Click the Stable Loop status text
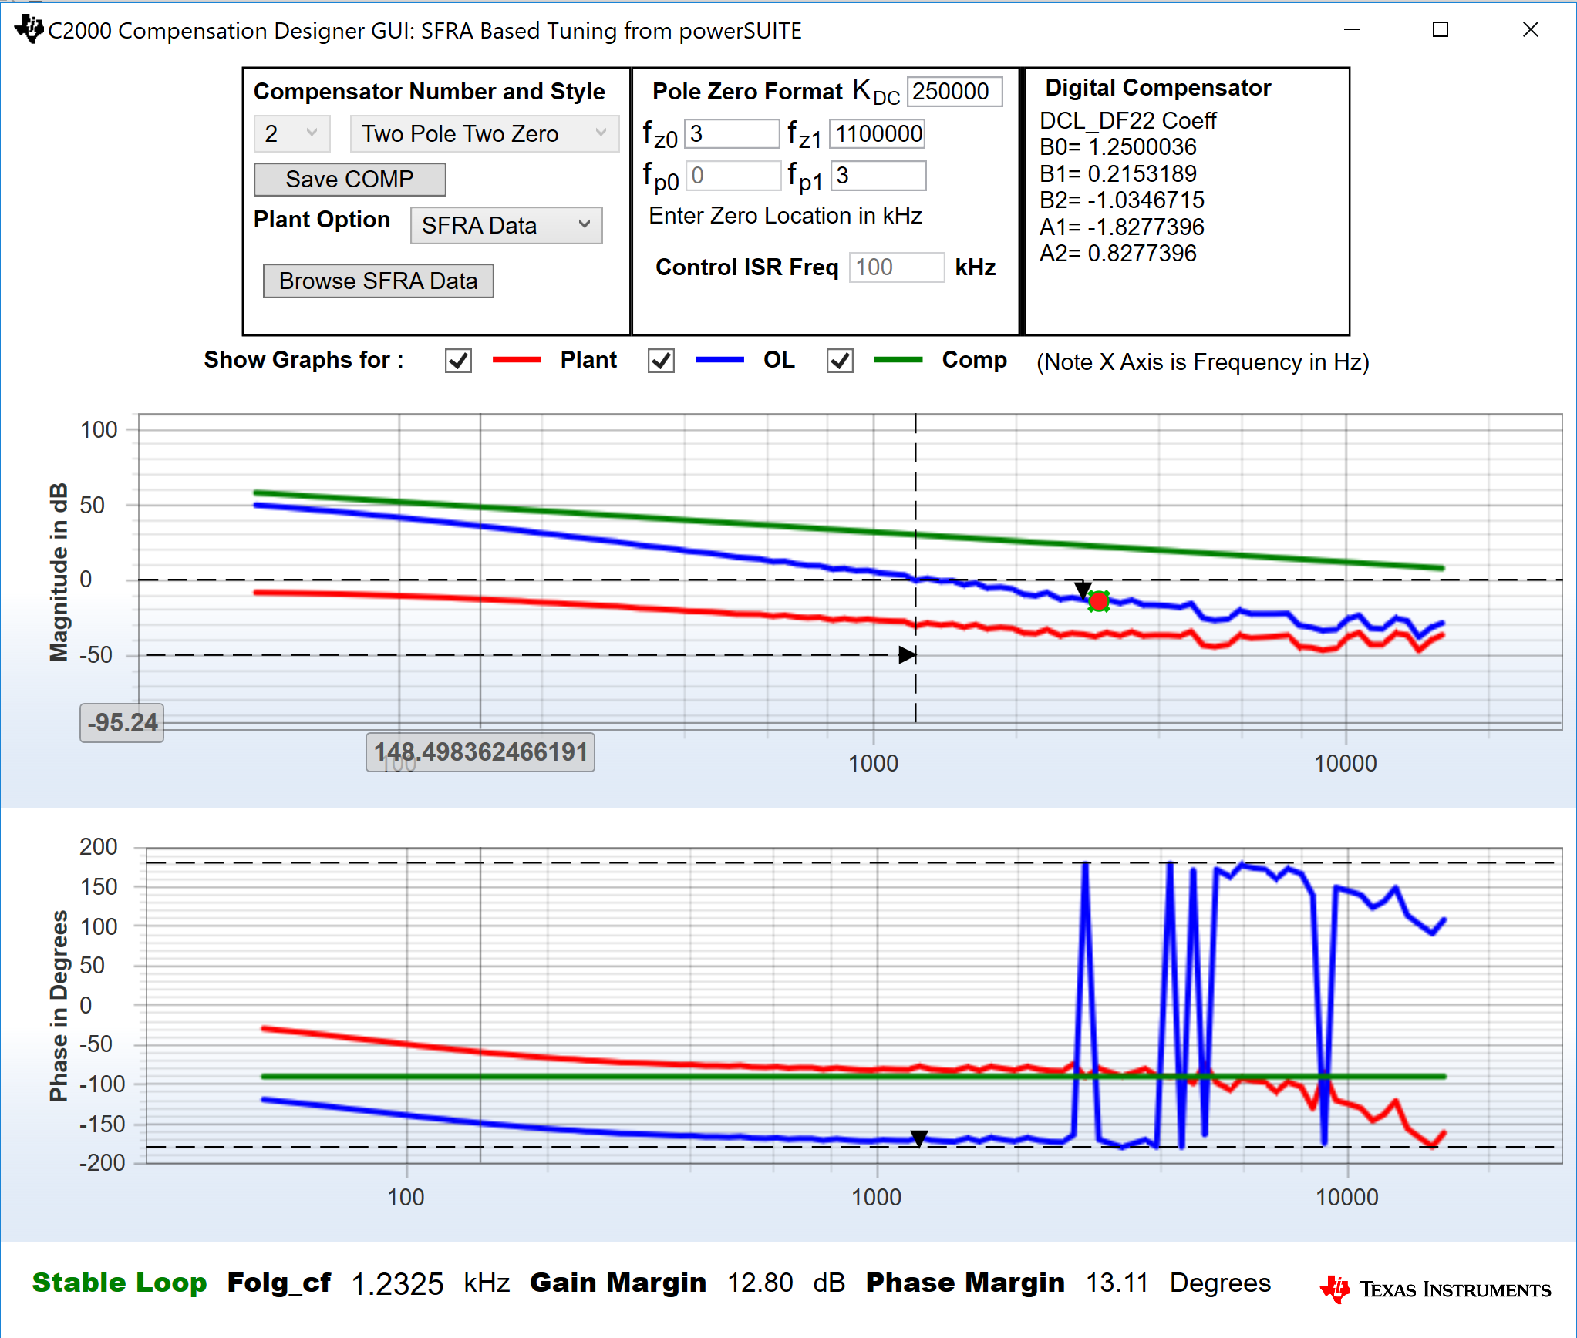Screen dimensions: 1577x1338 point(120,1283)
